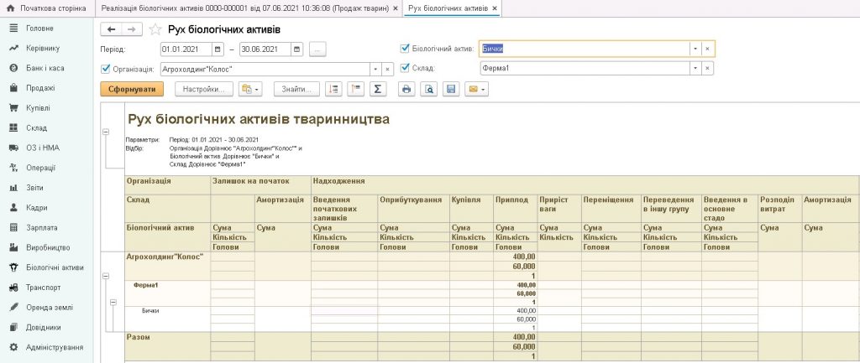Click the sum (sigma) icon

coord(378,89)
